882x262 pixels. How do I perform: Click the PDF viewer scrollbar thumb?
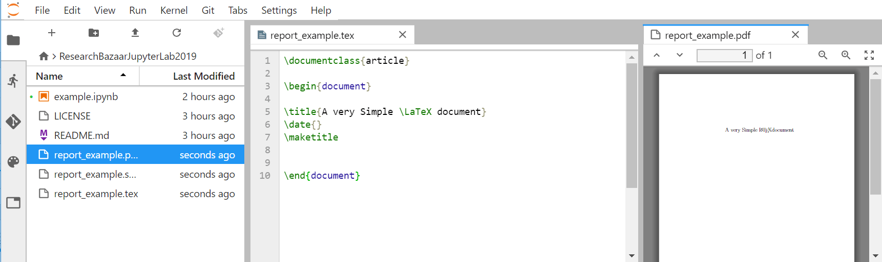[875, 136]
